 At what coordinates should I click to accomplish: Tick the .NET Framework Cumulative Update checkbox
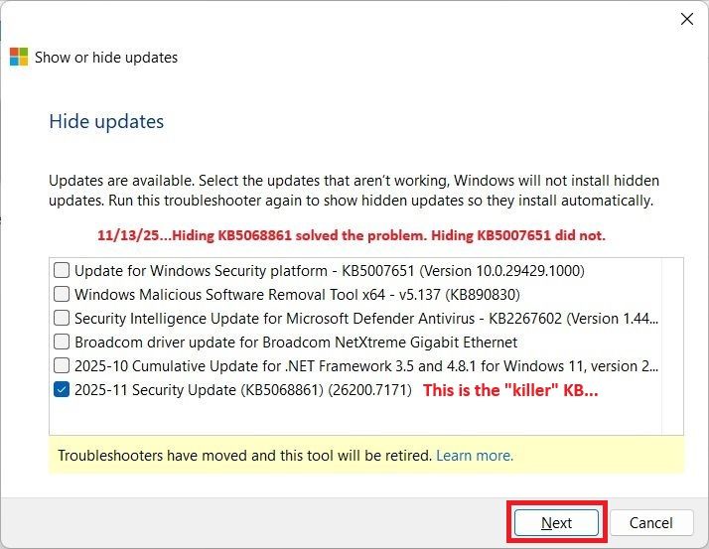[62, 365]
